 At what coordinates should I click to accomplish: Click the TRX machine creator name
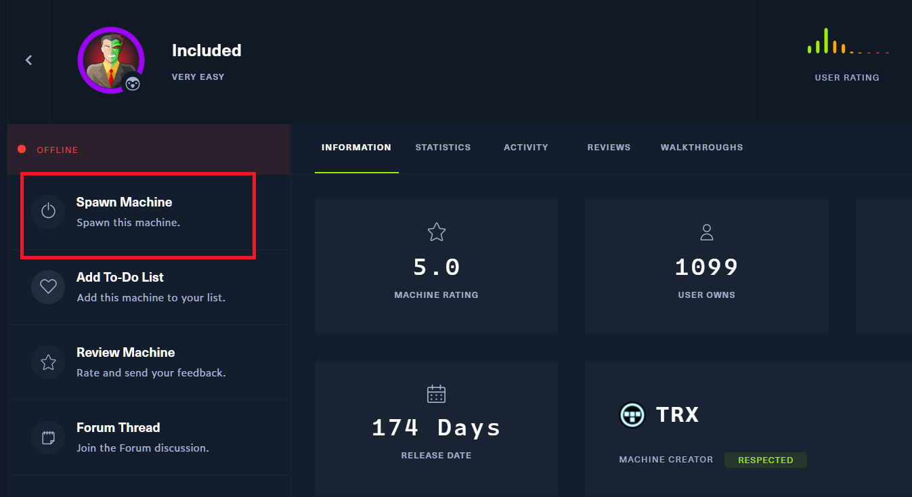pyautogui.click(x=677, y=414)
